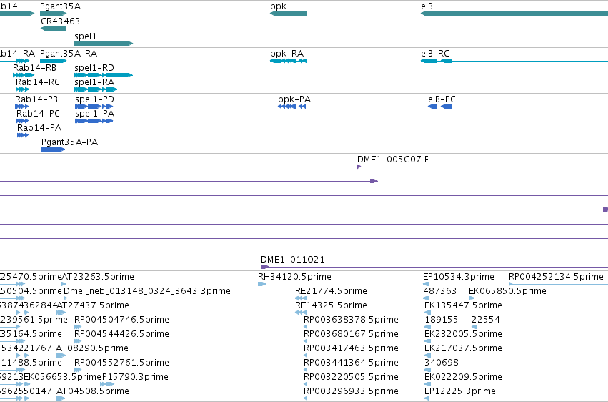Click the RP003220505.5prime EST
Image resolution: width=608 pixels, height=402 pixels.
point(306,384)
